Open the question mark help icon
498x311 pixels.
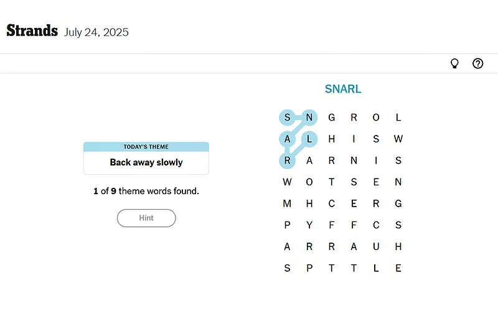tap(477, 63)
